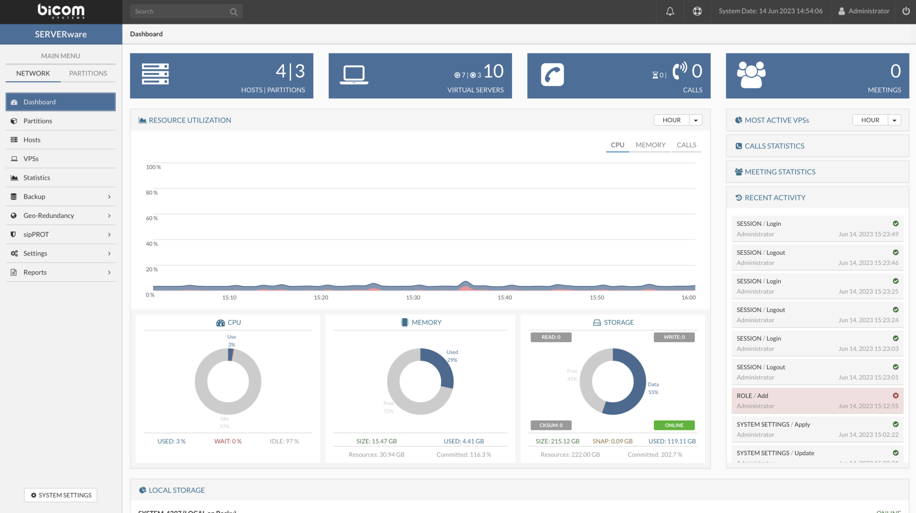The height and width of the screenshot is (513, 916).
Task: Open the Most Active VPSs HOUR dropdown
Action: [894, 120]
